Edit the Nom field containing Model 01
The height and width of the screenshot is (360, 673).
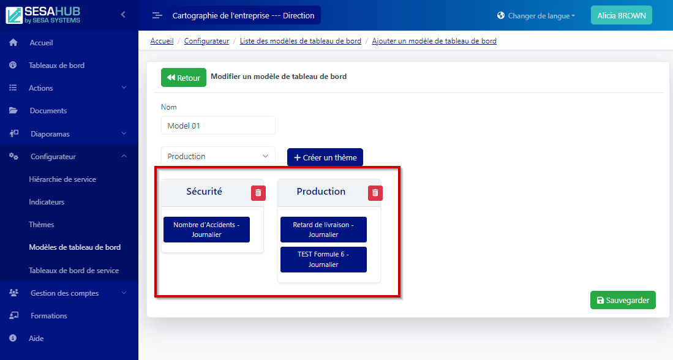(218, 125)
